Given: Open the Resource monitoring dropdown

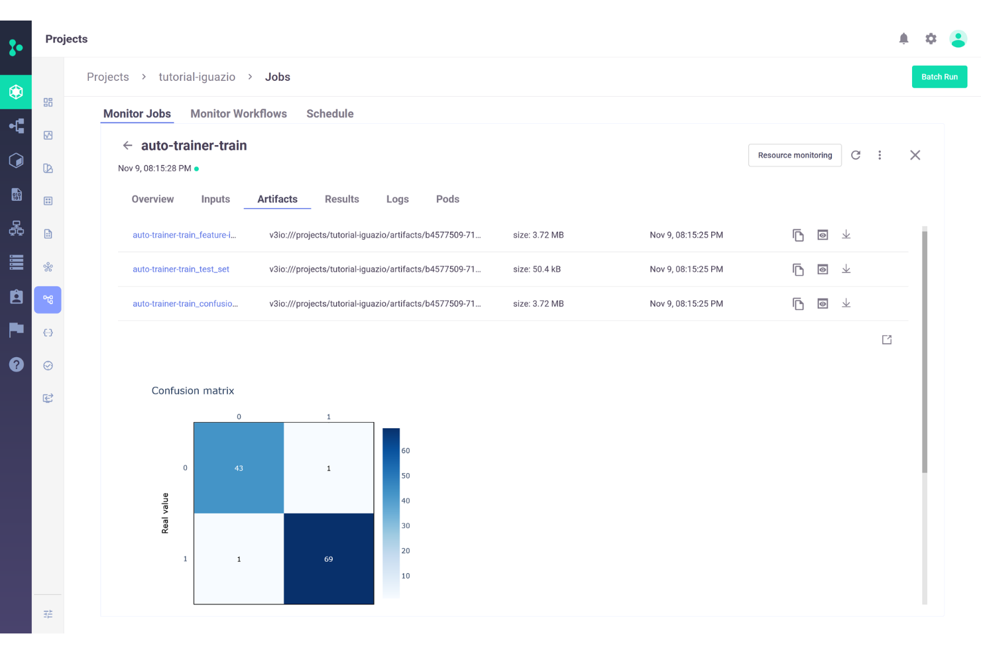Looking at the screenshot, I should 795,155.
